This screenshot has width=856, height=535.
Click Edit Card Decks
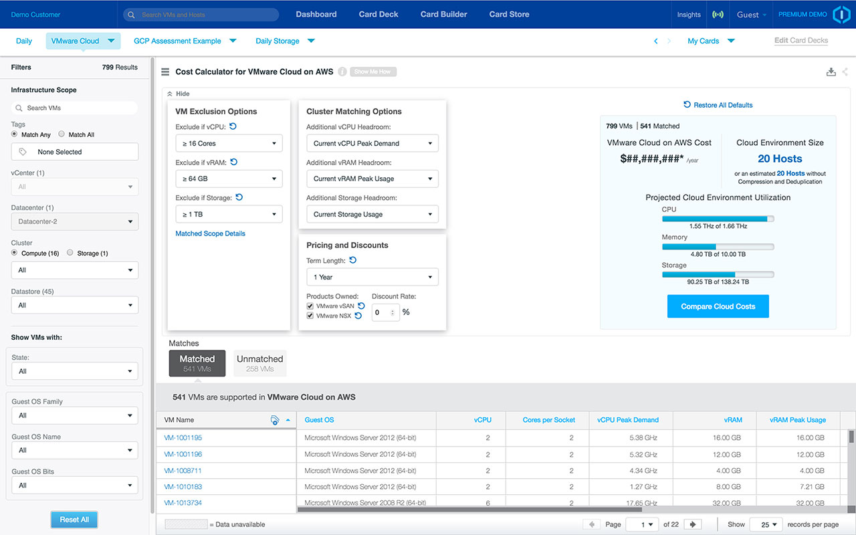click(x=801, y=41)
